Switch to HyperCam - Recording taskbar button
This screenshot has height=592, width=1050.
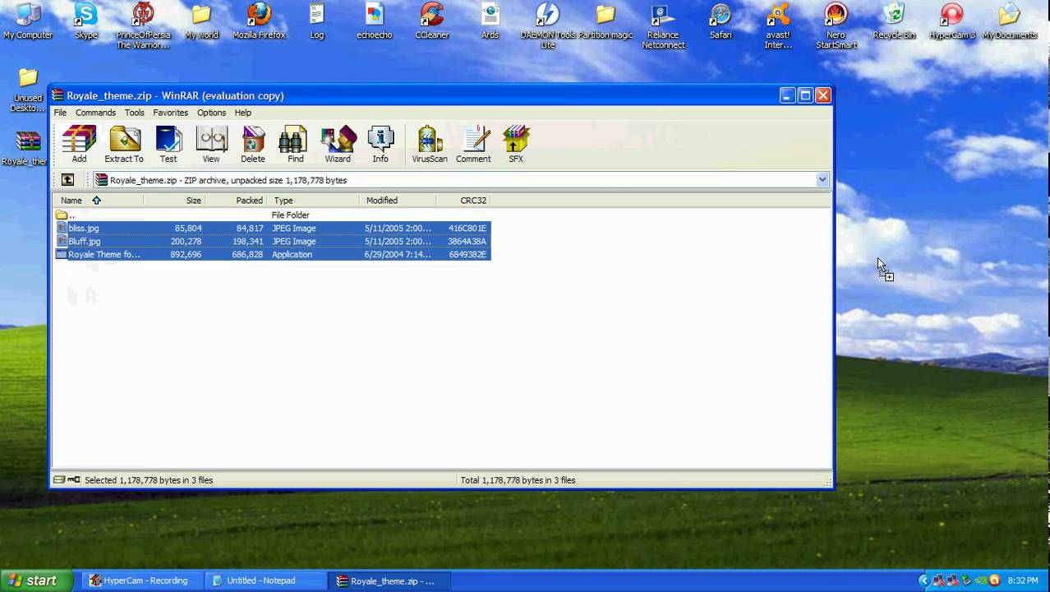coord(141,580)
